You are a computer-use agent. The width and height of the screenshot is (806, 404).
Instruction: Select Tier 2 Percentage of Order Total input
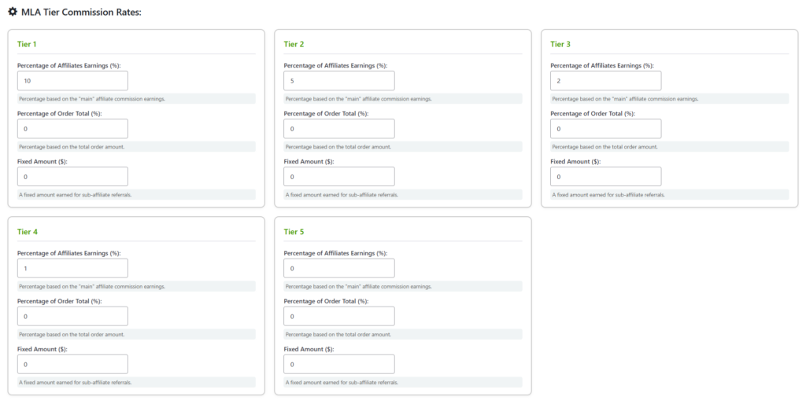pos(339,129)
